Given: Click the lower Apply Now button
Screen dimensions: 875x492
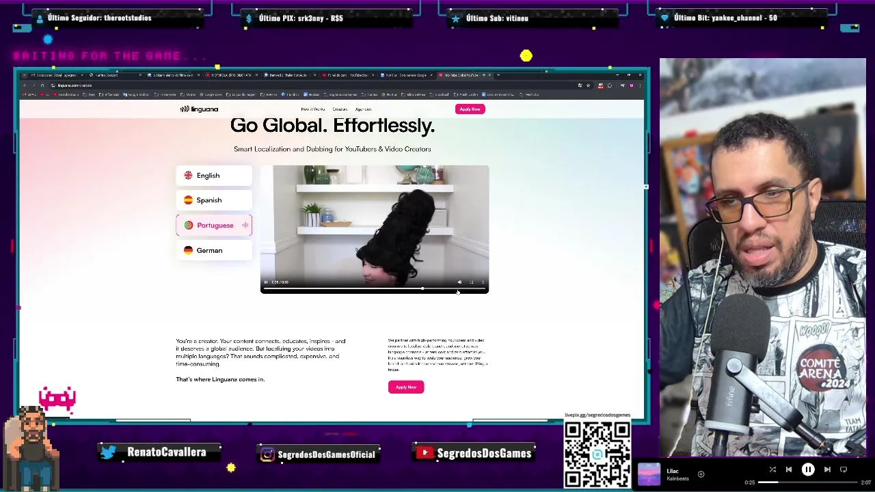Looking at the screenshot, I should point(406,387).
